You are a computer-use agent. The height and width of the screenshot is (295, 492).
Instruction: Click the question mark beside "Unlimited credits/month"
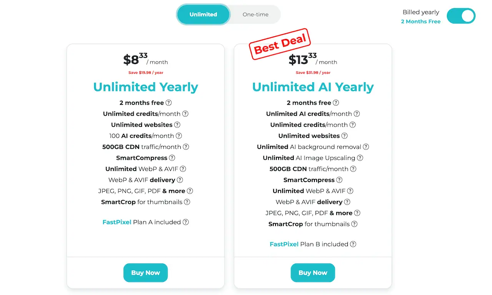(x=186, y=114)
